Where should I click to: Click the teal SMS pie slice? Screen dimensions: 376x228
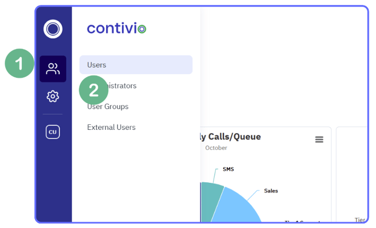tap(211, 197)
